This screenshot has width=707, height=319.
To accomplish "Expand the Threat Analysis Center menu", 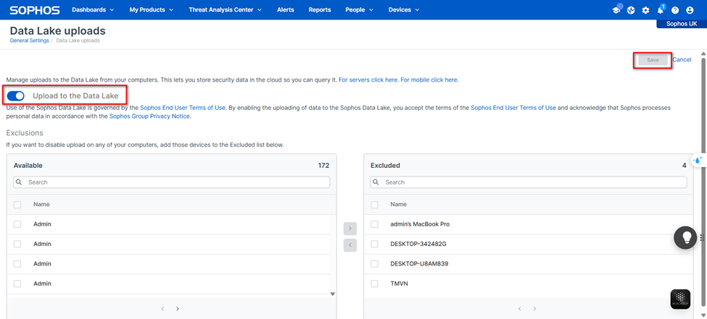I will point(224,10).
